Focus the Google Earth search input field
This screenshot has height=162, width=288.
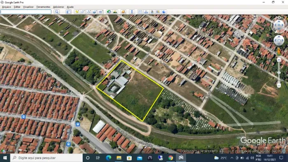(x=26, y=12)
